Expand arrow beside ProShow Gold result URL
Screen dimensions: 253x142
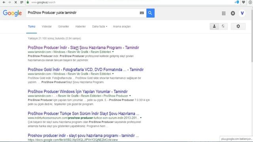click(x=113, y=74)
